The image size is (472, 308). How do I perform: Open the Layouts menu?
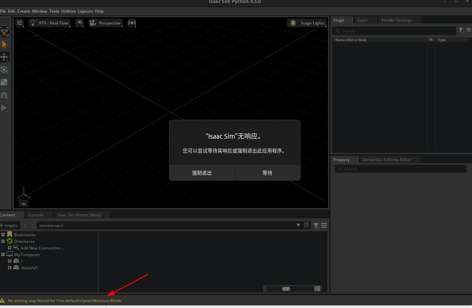point(85,11)
